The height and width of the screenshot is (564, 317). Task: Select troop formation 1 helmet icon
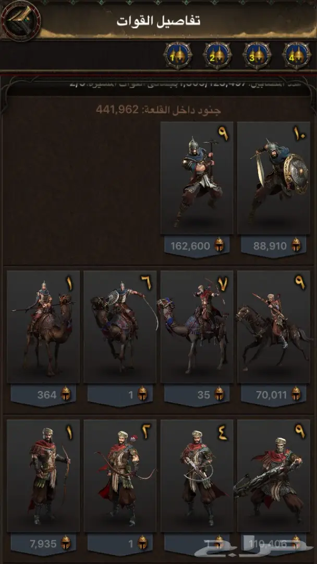178,56
